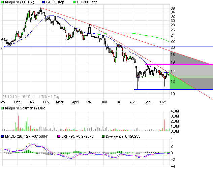This screenshot has height=169, width=213.
Task: Click the volume axis value 2,0M
Action: tap(175, 121)
